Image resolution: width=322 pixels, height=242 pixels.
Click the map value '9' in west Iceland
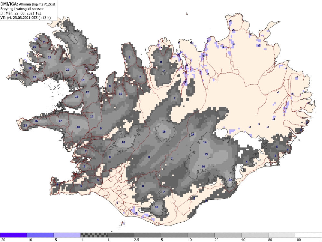[x=101, y=128]
